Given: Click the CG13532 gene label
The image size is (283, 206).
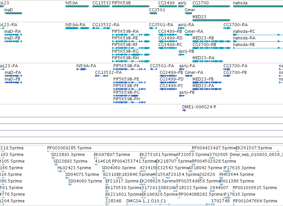Looking at the screenshot, I should coord(102,3).
